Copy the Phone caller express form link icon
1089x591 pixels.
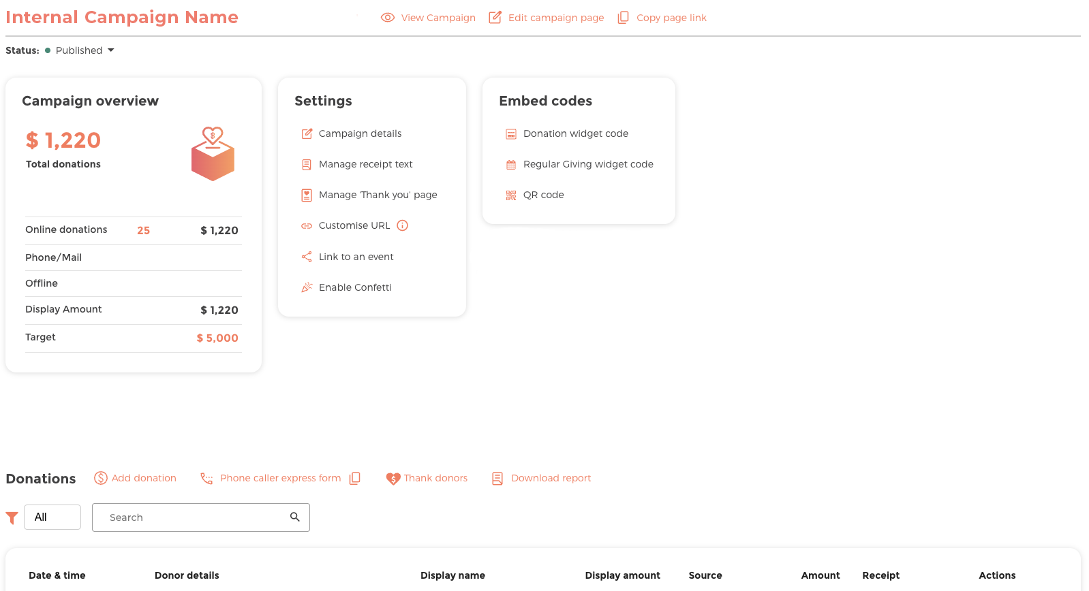click(355, 478)
